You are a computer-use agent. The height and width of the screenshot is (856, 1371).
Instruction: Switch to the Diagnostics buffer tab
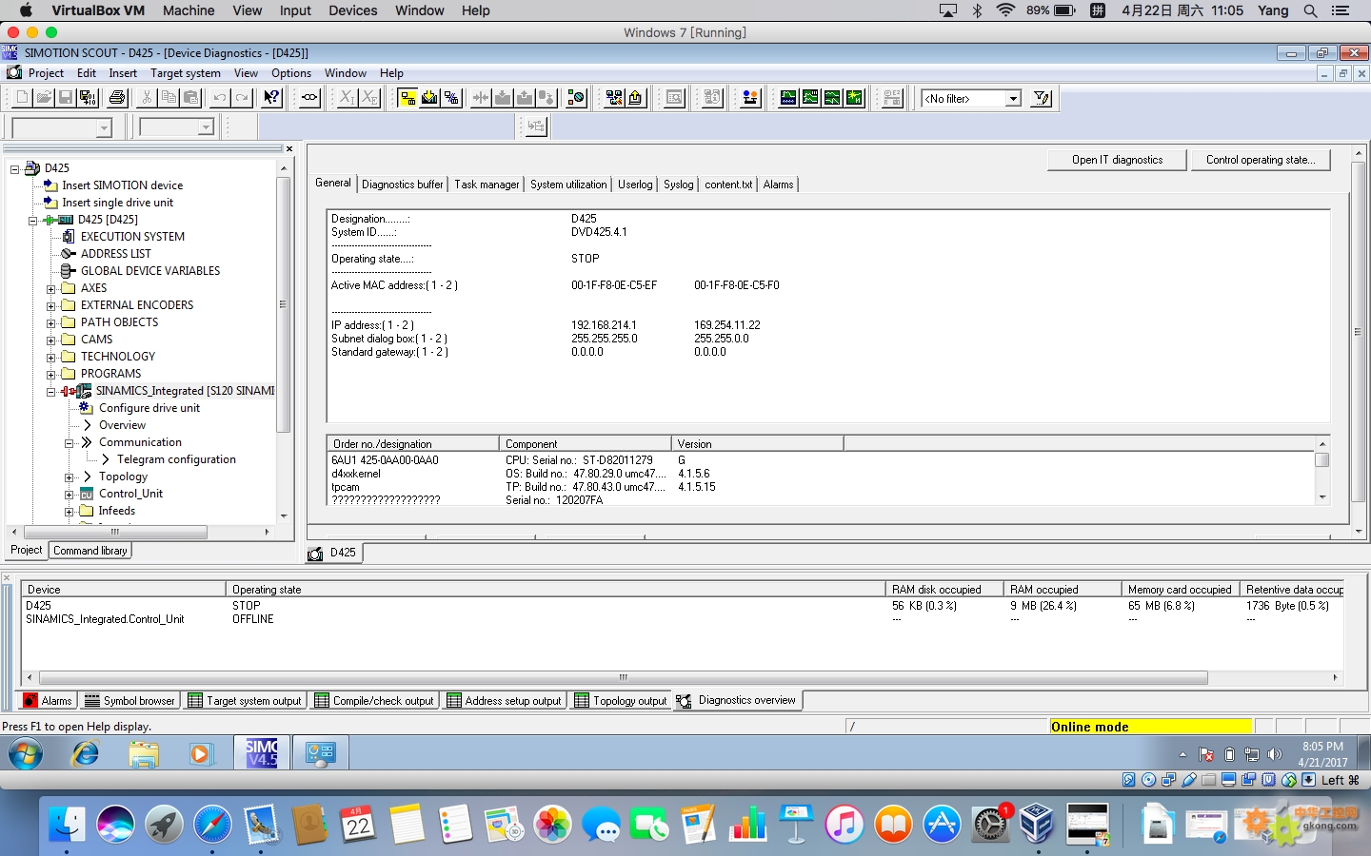(402, 185)
